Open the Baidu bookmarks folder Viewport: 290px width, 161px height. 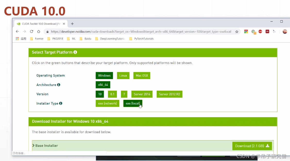pos(85,39)
